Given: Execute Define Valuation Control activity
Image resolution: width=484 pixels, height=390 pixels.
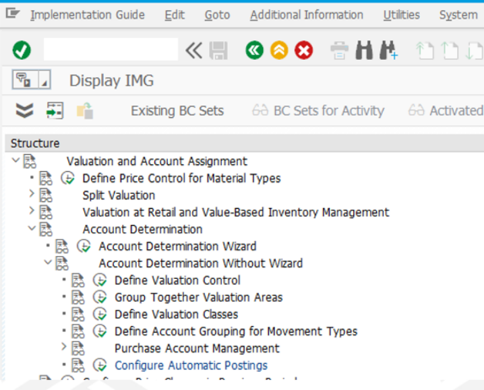Looking at the screenshot, I should pos(100,280).
